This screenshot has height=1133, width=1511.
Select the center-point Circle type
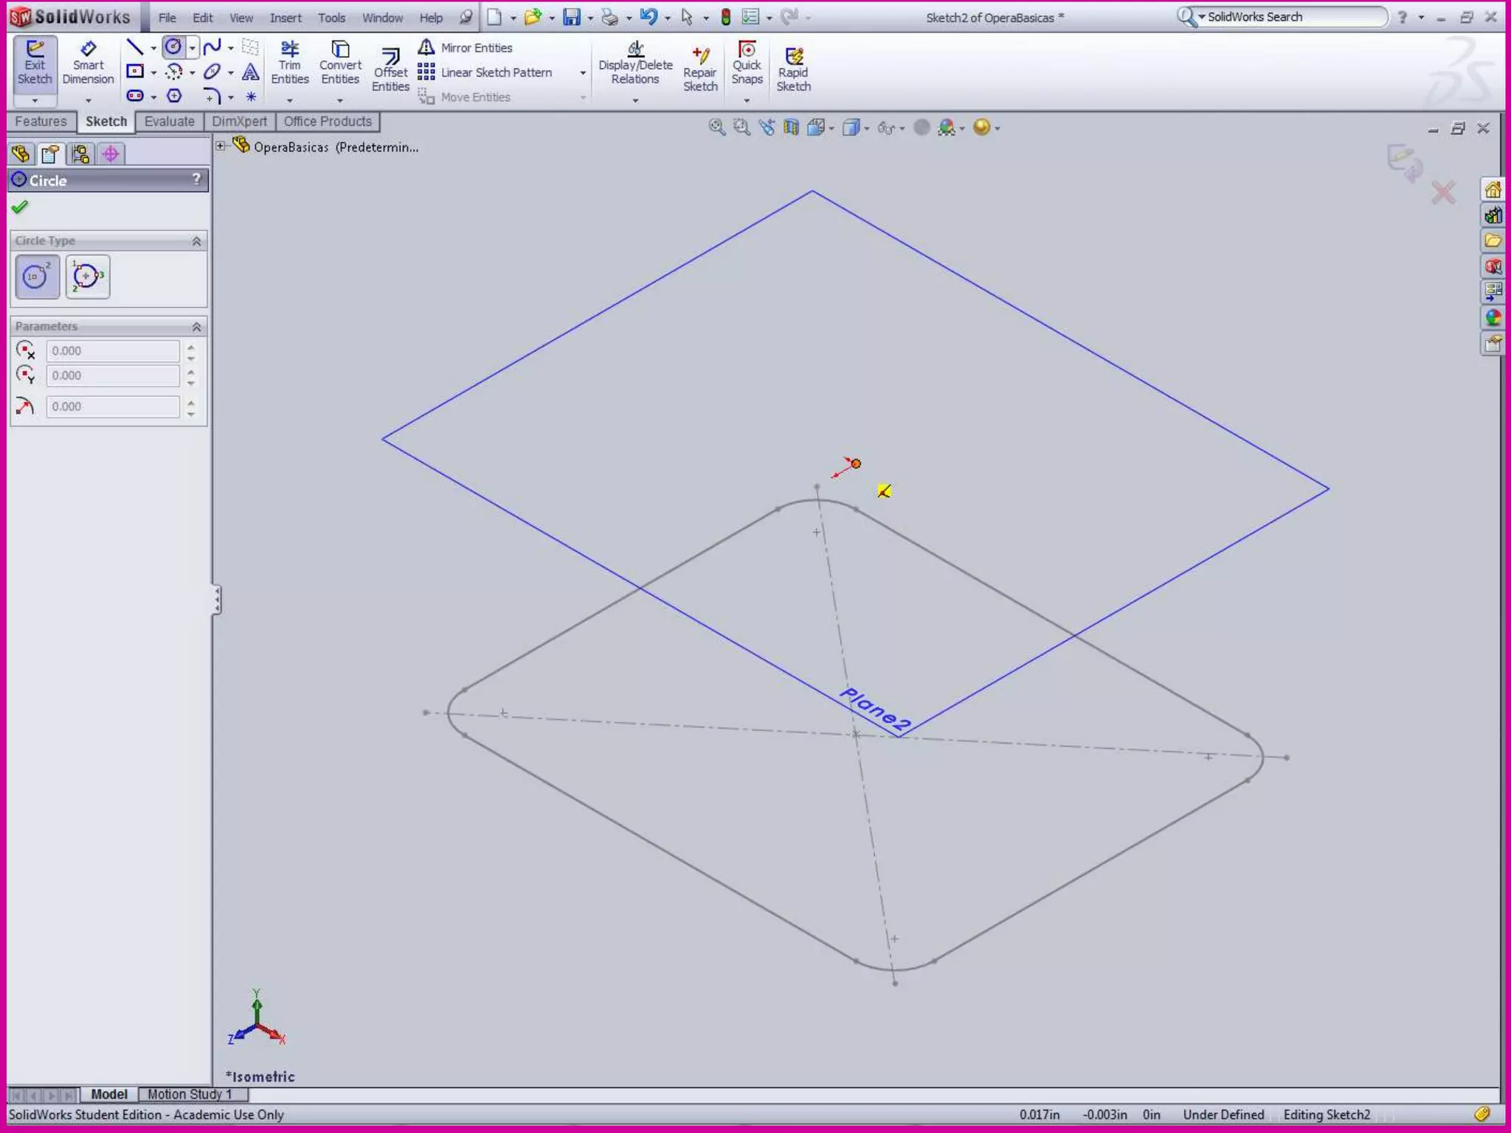[x=37, y=277]
